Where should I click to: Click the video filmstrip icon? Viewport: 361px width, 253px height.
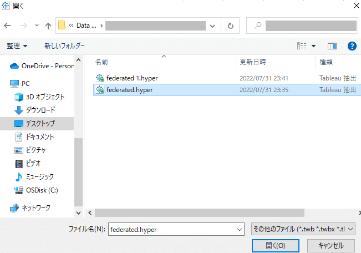click(19, 164)
